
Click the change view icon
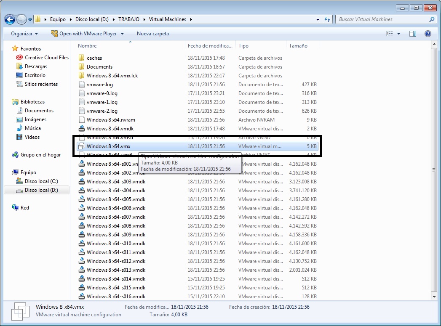[390, 34]
